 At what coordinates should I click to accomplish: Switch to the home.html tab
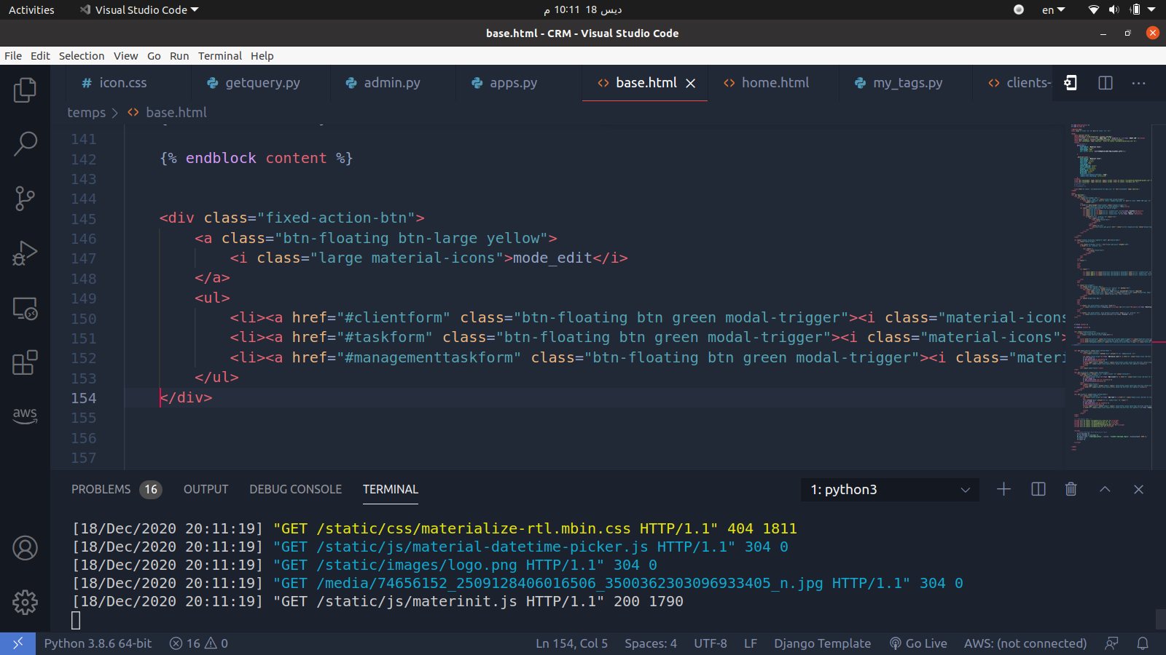[766, 83]
